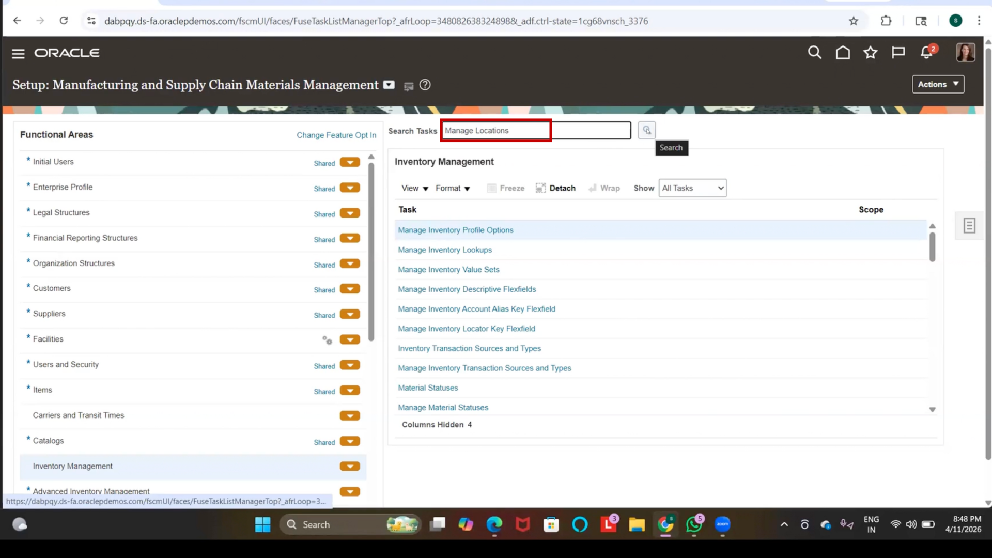Expand the Carriers and Transit Times dropdown
The image size is (992, 558).
click(350, 415)
